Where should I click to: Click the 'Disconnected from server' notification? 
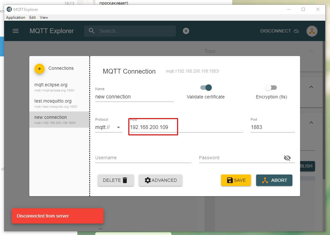pyautogui.click(x=57, y=216)
